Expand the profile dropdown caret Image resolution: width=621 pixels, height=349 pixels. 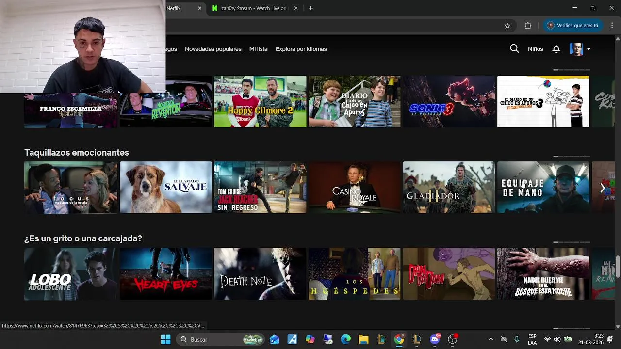[x=588, y=49]
